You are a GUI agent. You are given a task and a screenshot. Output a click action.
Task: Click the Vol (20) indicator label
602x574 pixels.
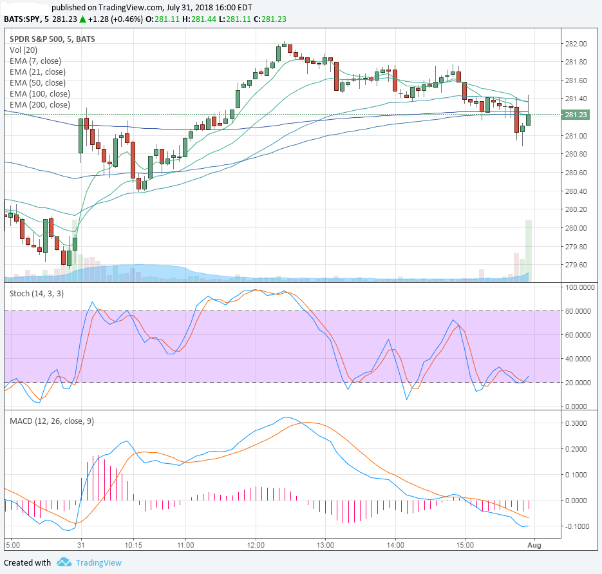pyautogui.click(x=23, y=50)
